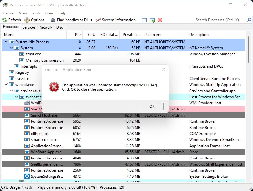The height and width of the screenshot is (191, 253).
Task: Click the find window toolbar icon
Action: [x=144, y=20]
